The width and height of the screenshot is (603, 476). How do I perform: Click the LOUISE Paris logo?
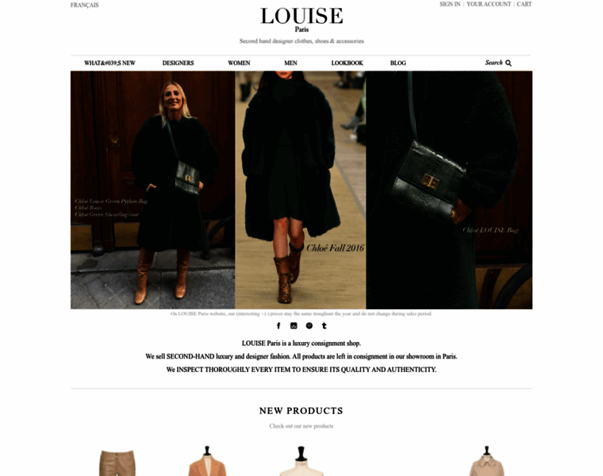[x=301, y=20]
